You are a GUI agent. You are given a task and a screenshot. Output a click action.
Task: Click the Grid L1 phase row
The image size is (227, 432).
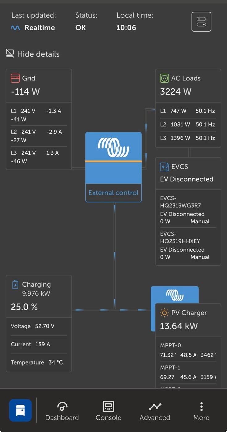(x=39, y=115)
